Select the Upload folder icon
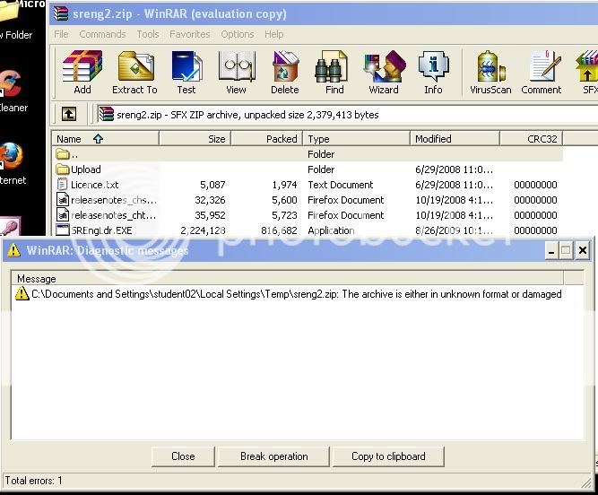The height and width of the screenshot is (495, 598). 62,169
